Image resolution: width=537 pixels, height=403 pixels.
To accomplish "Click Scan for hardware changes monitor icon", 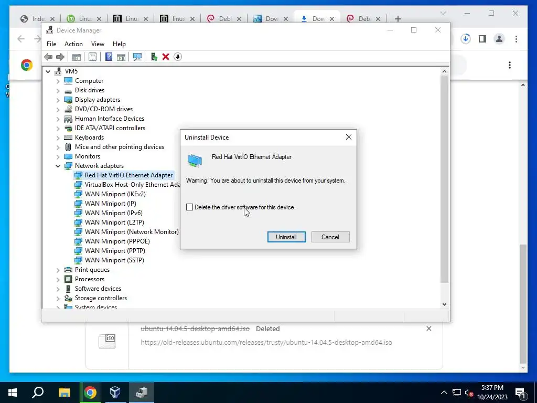I will pyautogui.click(x=137, y=57).
